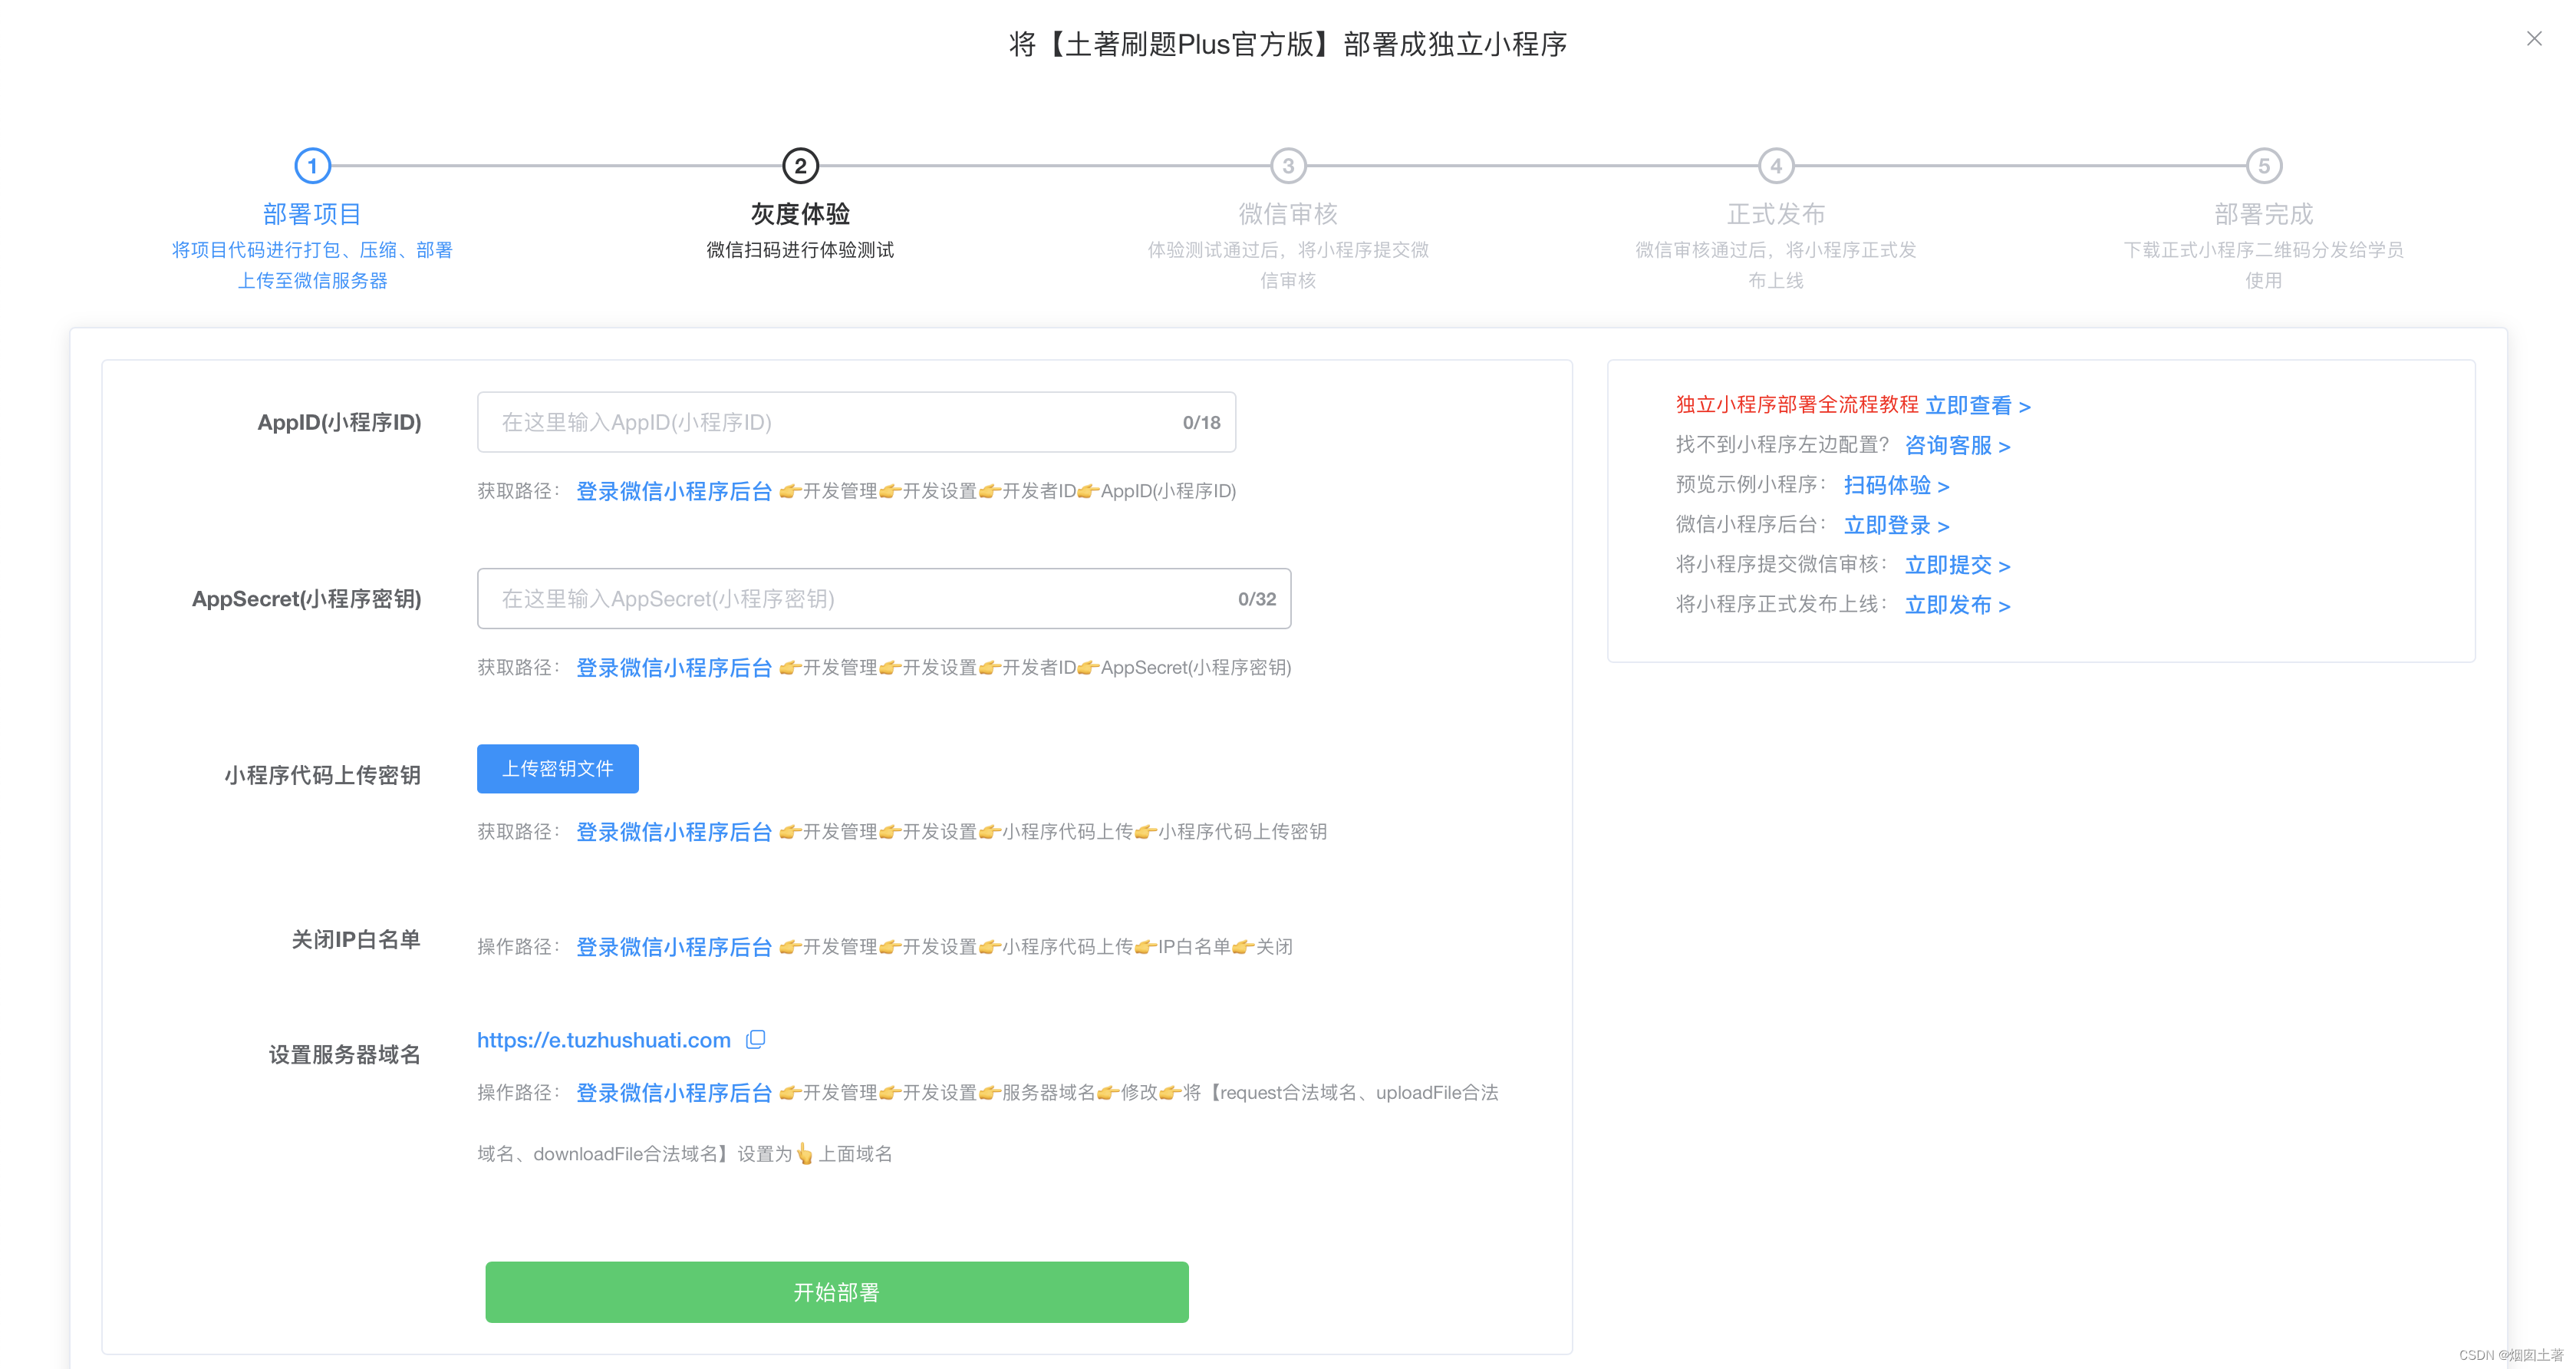Image resolution: width=2576 pixels, height=1369 pixels.
Task: Open https://e.tuzhushuati.com domain link
Action: pyautogui.click(x=603, y=1040)
